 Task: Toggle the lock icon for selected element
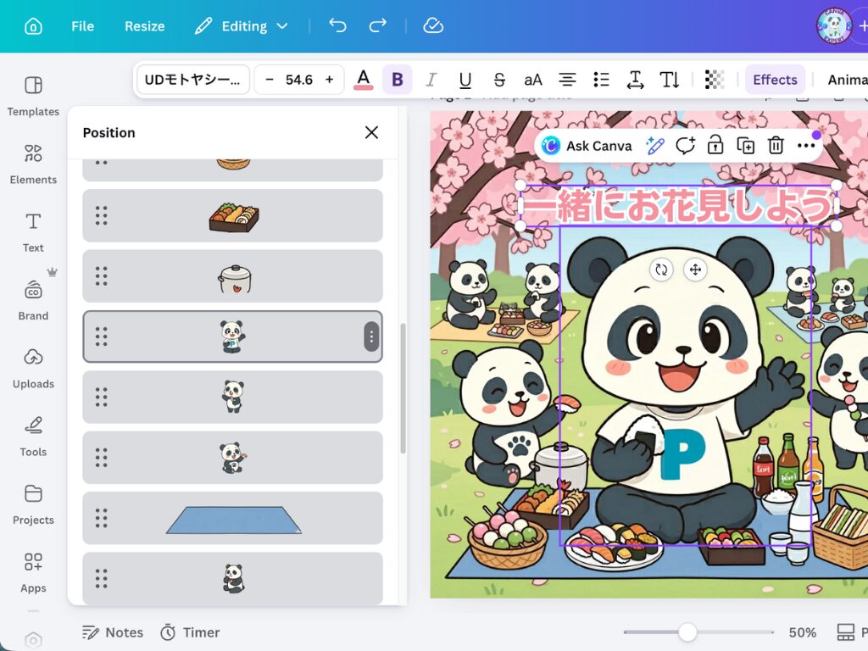point(715,146)
